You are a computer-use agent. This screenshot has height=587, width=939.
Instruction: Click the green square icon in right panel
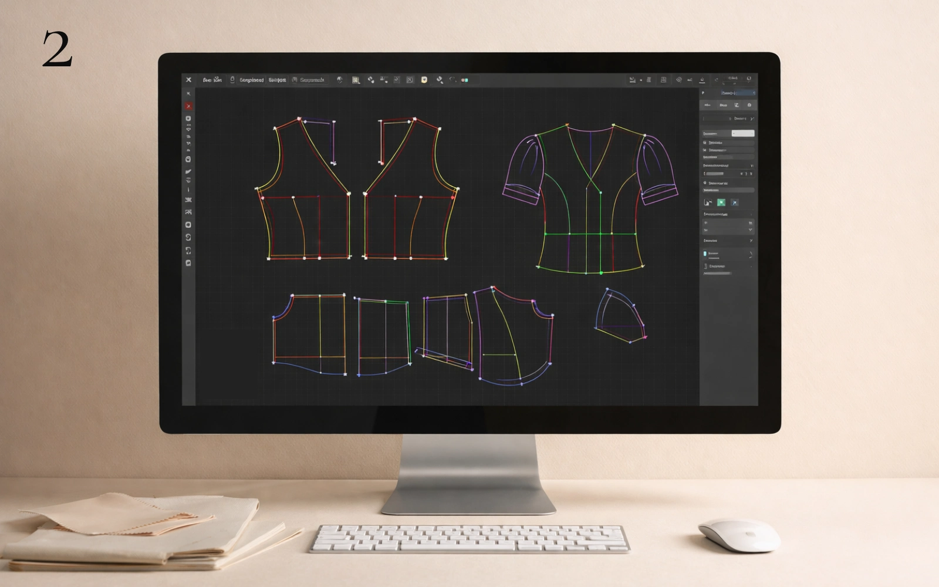tap(721, 203)
